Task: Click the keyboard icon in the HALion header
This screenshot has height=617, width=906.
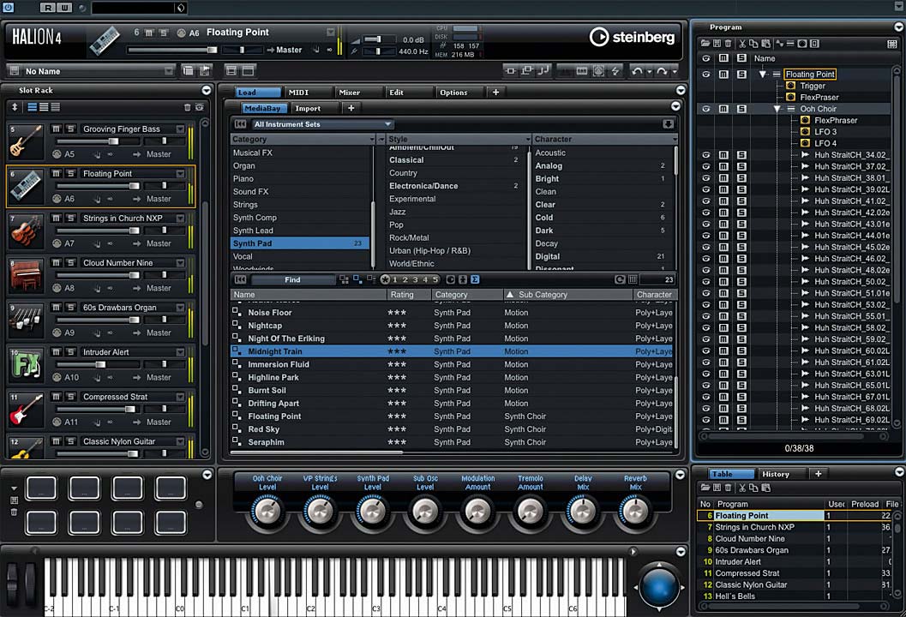Action: point(105,40)
